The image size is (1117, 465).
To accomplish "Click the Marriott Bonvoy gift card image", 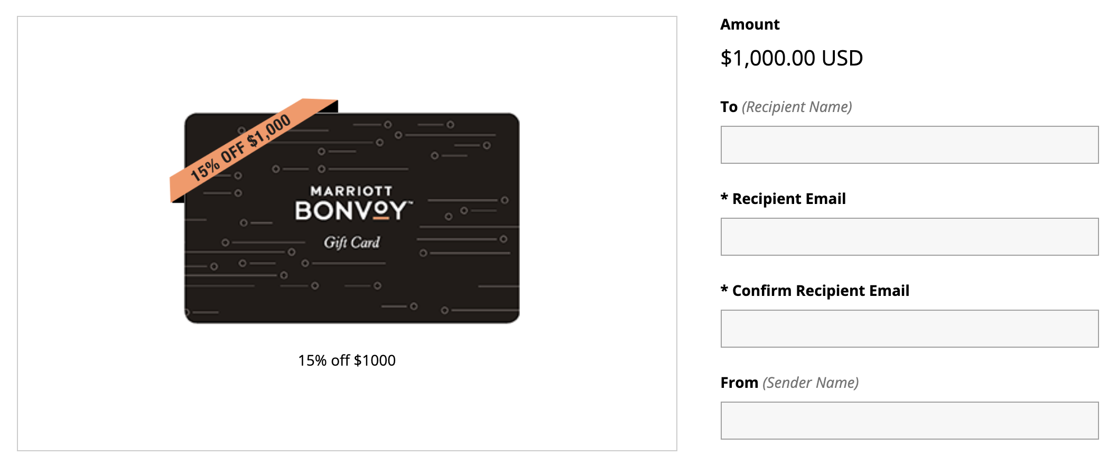I will [x=352, y=254].
